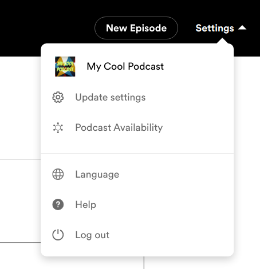The height and width of the screenshot is (269, 260).
Task: Choose Podcast Availability from the menu
Action: (x=119, y=127)
